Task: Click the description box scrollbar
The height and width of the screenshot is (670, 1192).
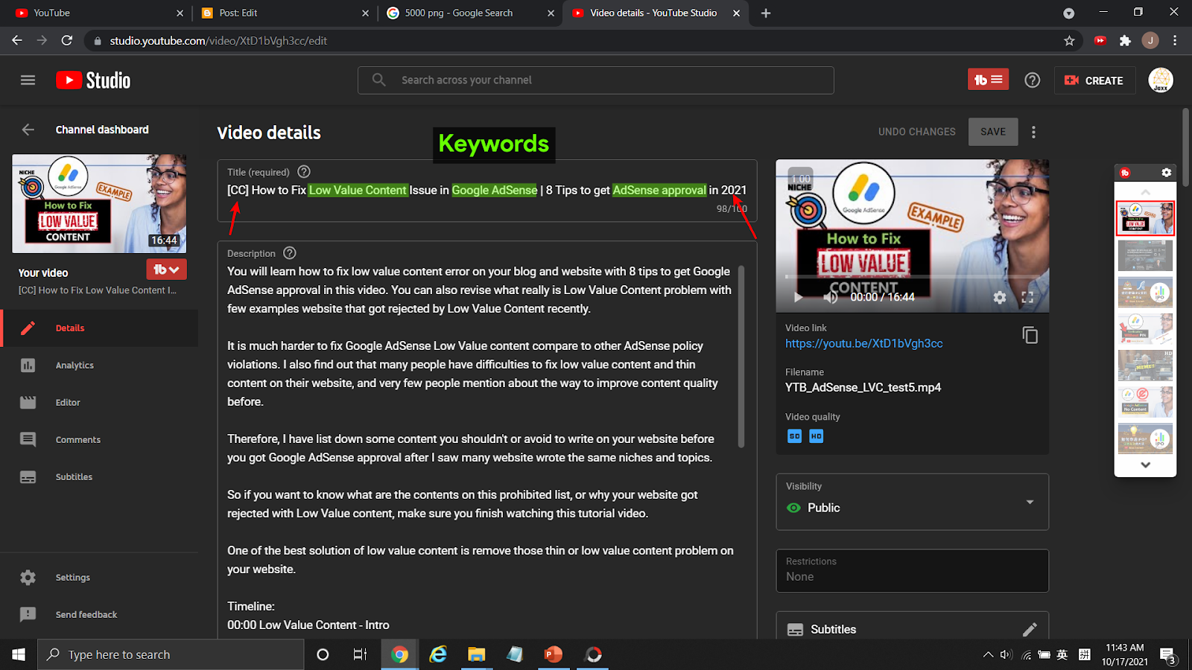Action: 741,357
